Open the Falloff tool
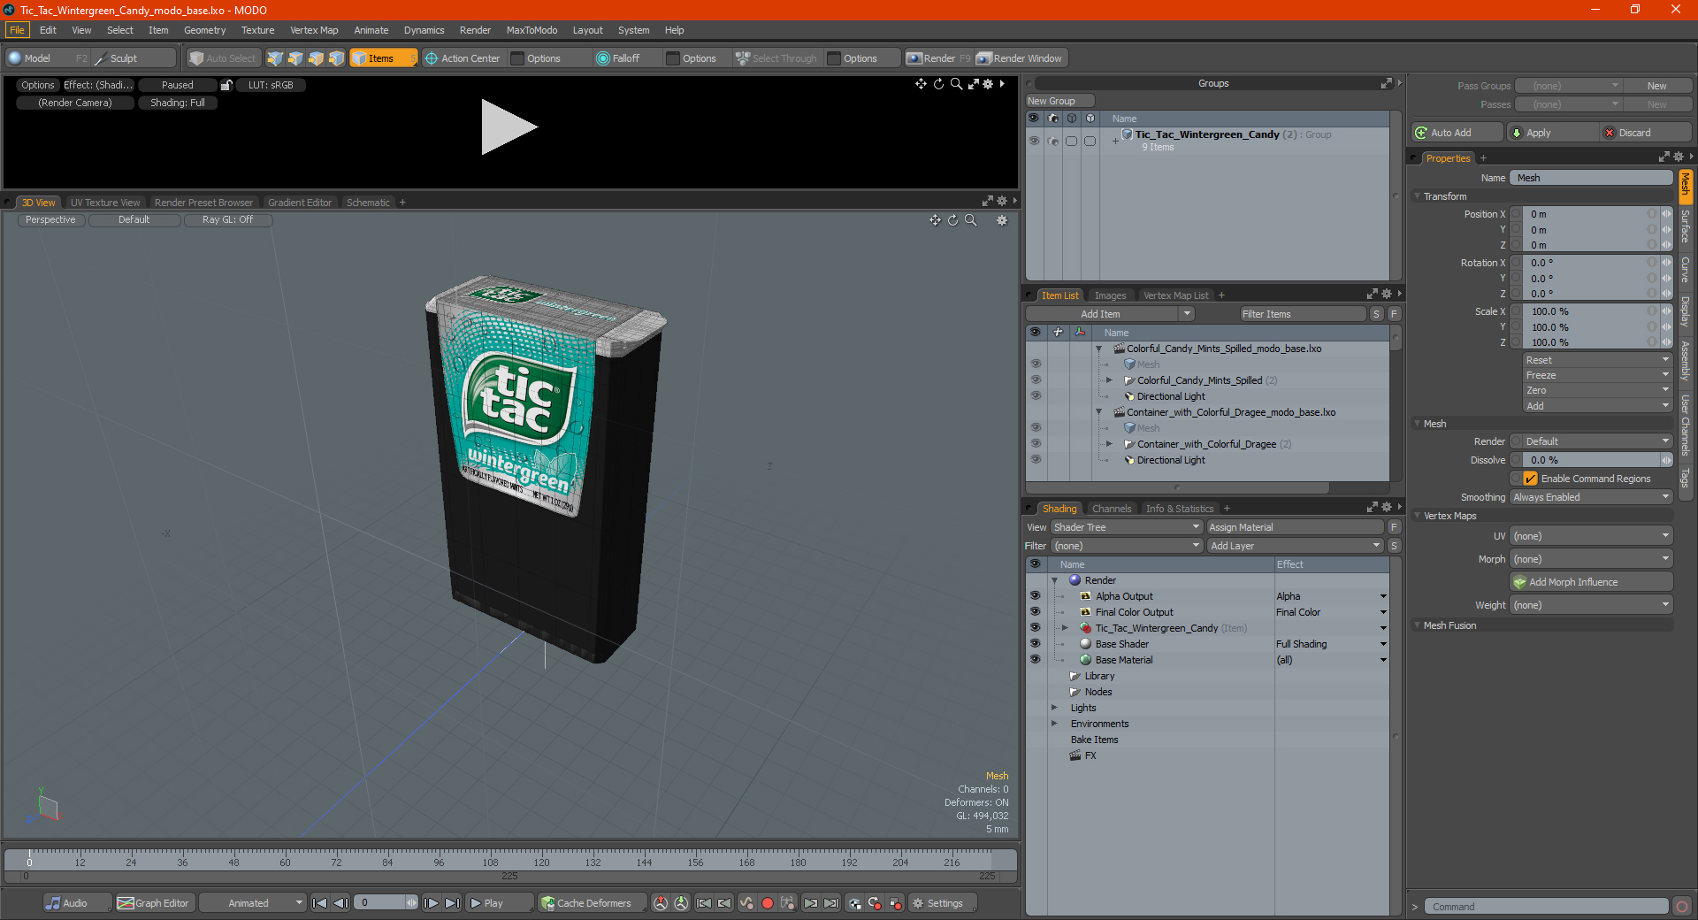The width and height of the screenshot is (1698, 920). pyautogui.click(x=618, y=58)
